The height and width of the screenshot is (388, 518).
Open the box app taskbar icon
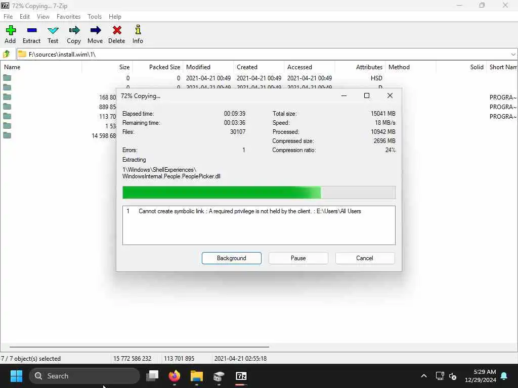coord(219,376)
